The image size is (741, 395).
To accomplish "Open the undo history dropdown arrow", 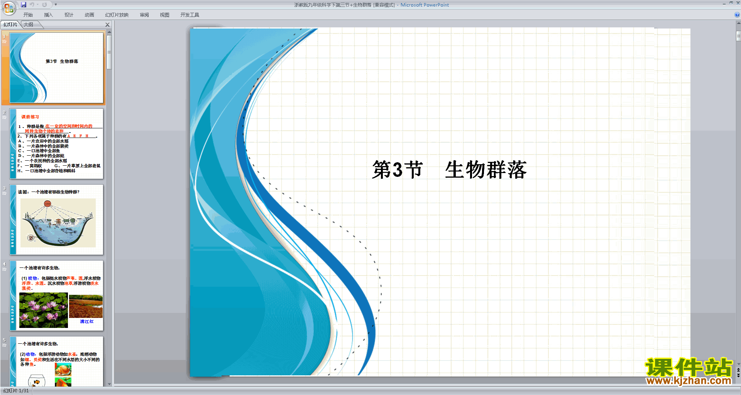I will click(x=37, y=5).
